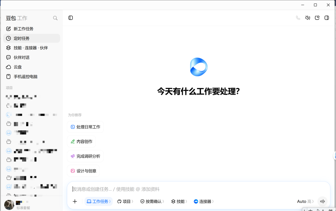
Task: Click the blue Doubao logo
Action: click(199, 67)
